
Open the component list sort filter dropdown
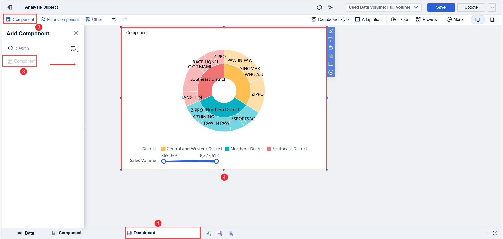74,49
